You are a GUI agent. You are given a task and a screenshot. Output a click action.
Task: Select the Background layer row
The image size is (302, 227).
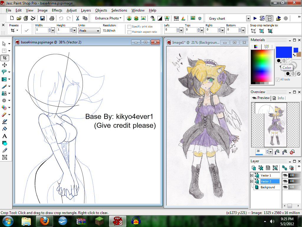click(x=267, y=187)
